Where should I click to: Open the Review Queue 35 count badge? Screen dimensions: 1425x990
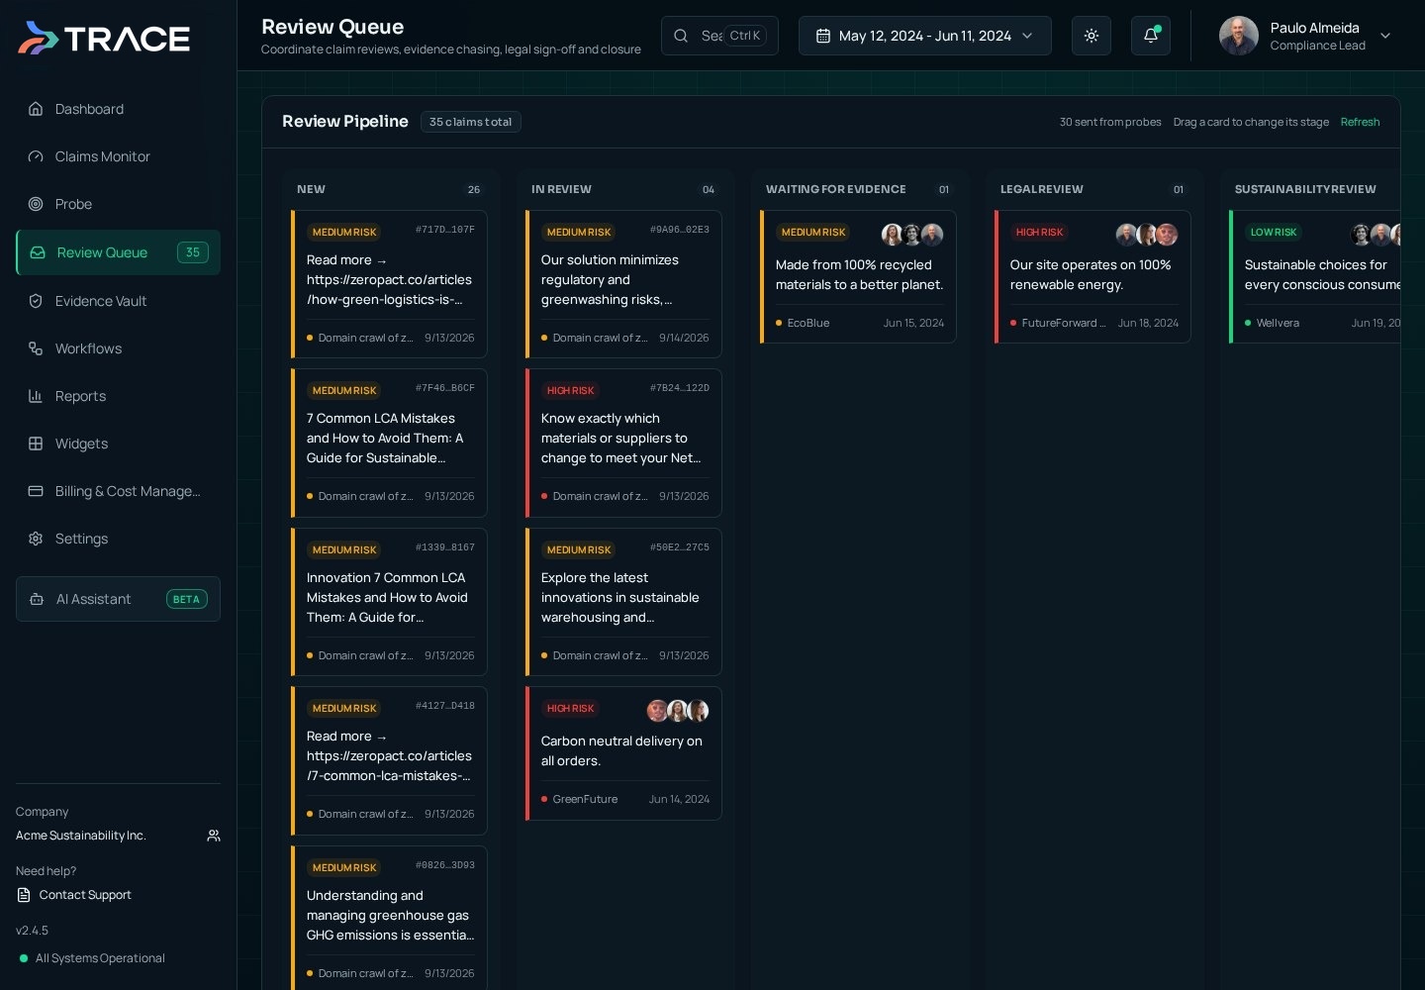point(193,252)
